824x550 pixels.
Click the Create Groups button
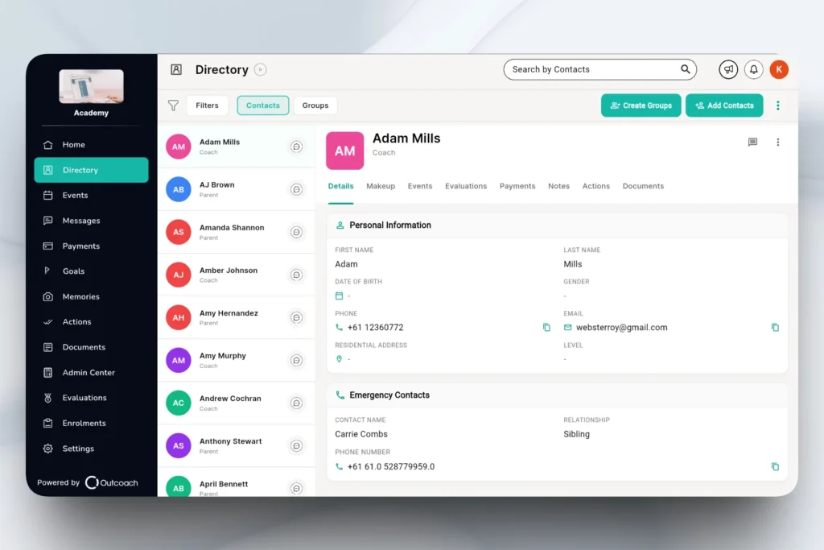[641, 105]
